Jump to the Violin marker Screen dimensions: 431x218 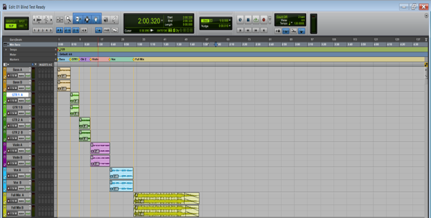[94, 59]
